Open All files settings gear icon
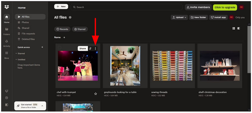 70,18
